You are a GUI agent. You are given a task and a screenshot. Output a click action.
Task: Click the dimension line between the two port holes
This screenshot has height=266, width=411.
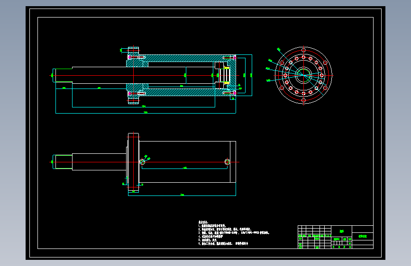click(x=184, y=168)
